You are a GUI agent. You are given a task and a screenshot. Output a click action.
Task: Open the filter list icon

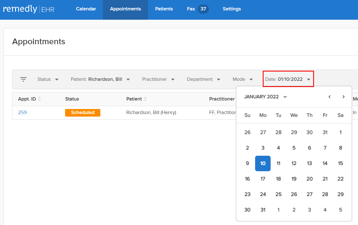tap(23, 79)
